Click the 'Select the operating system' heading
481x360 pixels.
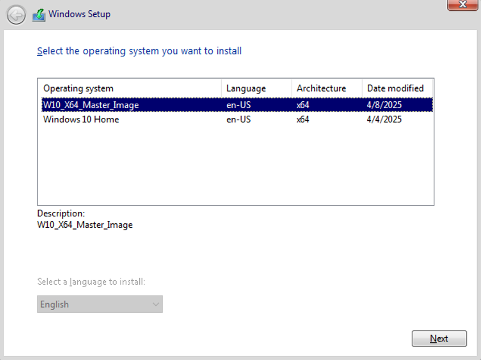click(139, 51)
